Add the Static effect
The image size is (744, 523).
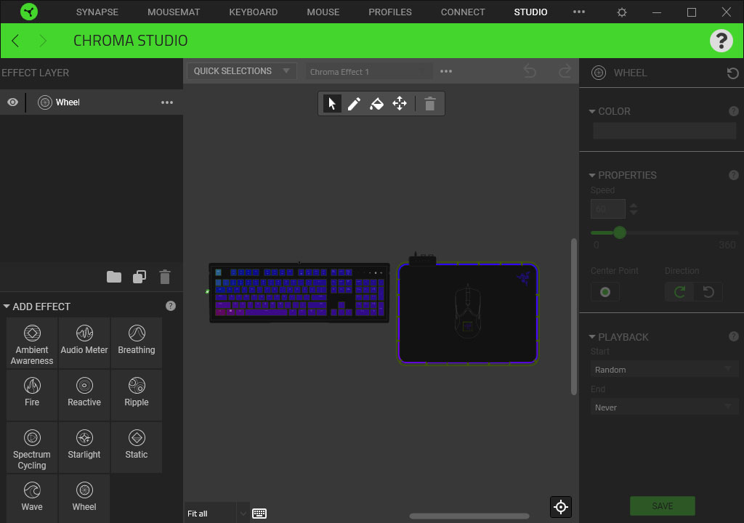coord(136,447)
